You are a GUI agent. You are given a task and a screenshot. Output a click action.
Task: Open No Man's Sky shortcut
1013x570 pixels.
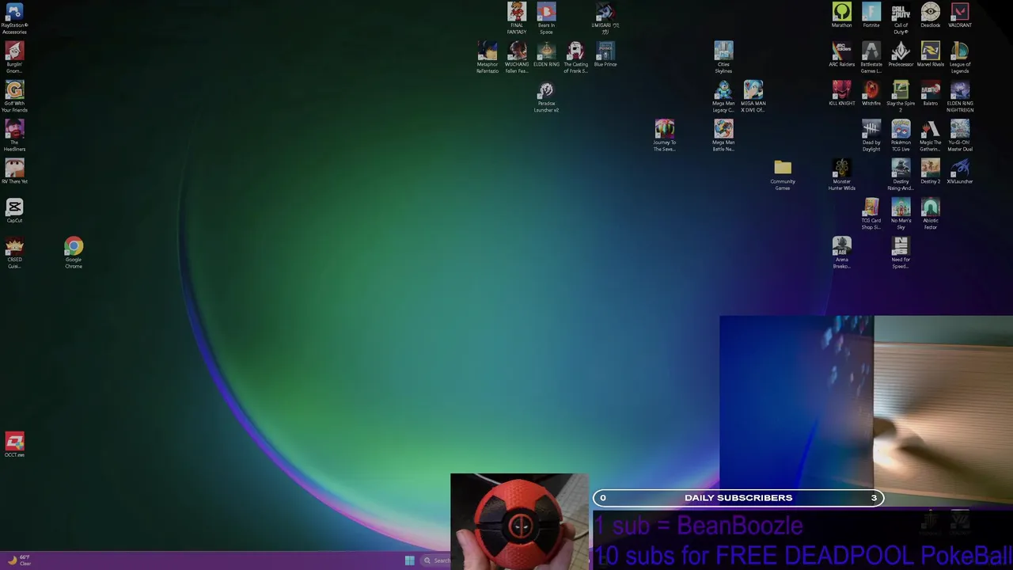[x=901, y=214]
